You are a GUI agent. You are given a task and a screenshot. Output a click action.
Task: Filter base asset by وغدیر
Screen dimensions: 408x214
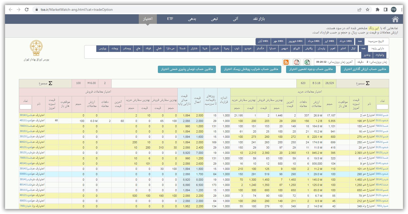367,55
